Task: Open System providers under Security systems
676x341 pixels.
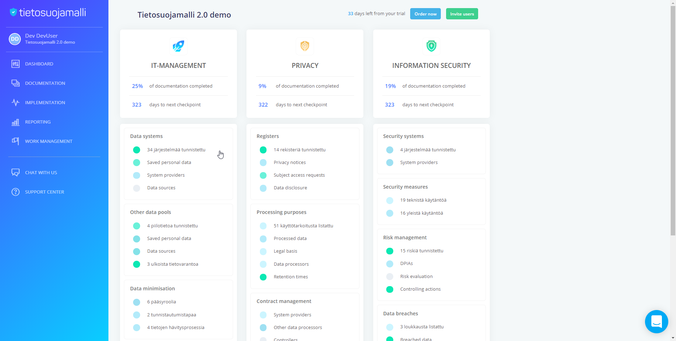Action: [x=419, y=162]
